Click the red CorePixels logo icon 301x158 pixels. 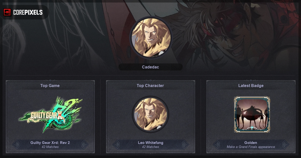(7, 12)
